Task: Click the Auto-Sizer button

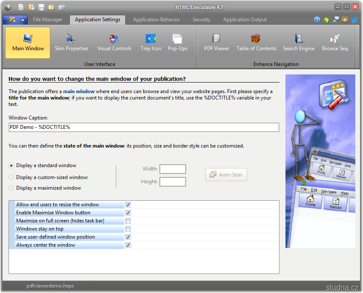Action: [x=226, y=175]
